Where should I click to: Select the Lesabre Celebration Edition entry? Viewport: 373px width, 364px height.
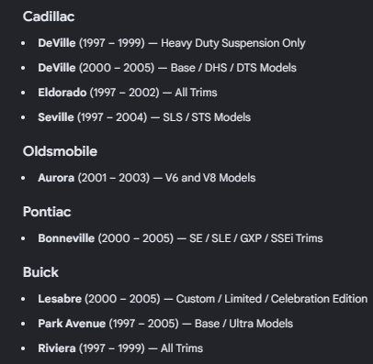pyautogui.click(x=203, y=299)
